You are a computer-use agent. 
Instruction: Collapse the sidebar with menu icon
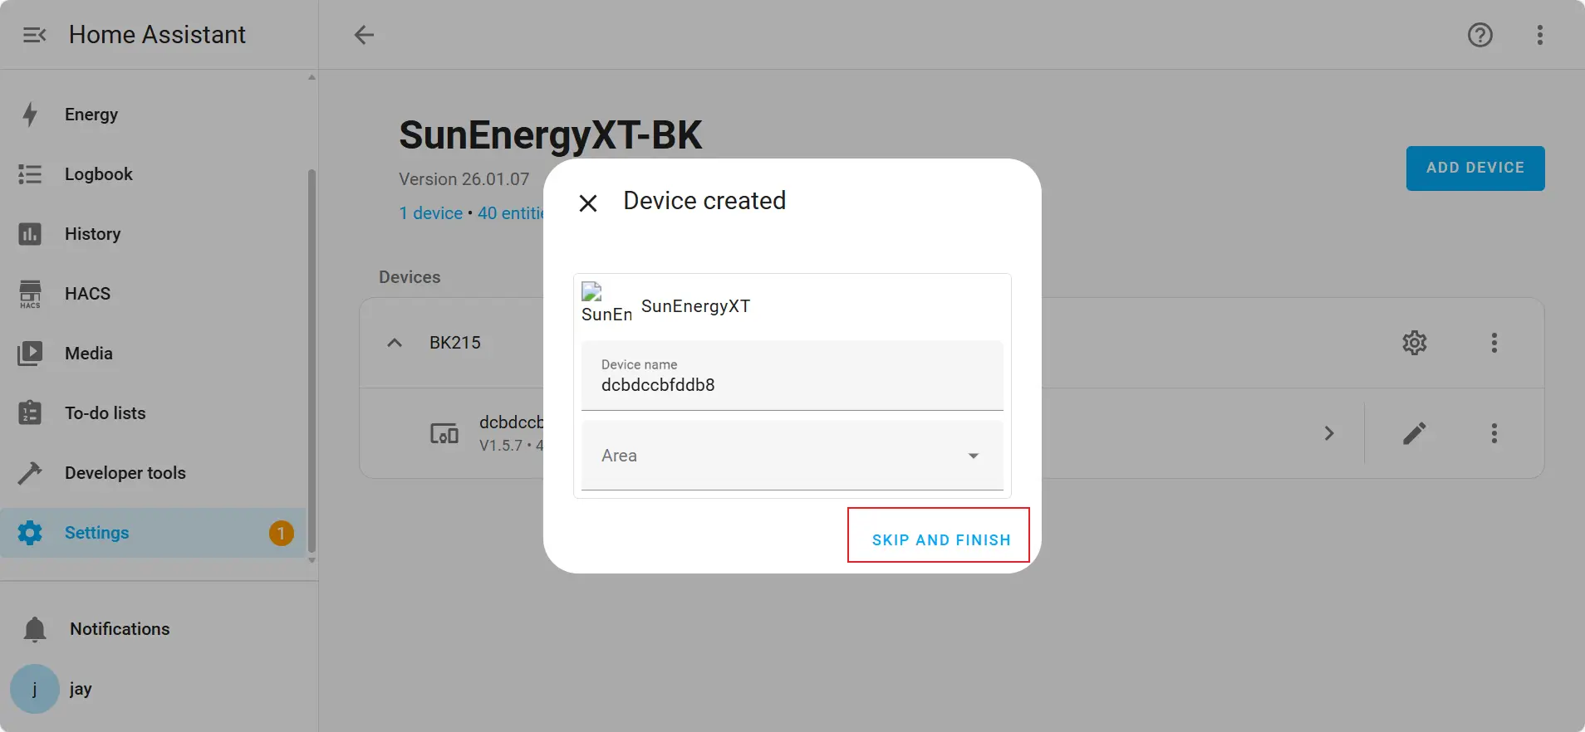click(34, 35)
